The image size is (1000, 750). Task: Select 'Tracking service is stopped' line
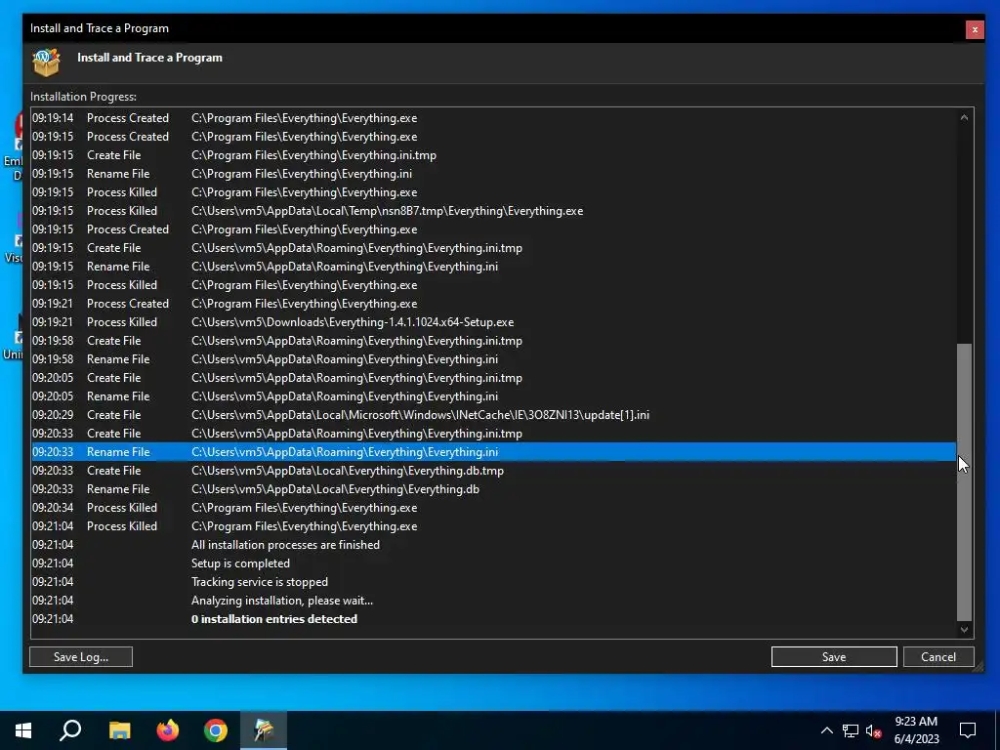[493, 582]
